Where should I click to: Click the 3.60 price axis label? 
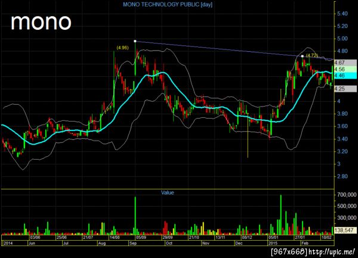coord(342,126)
